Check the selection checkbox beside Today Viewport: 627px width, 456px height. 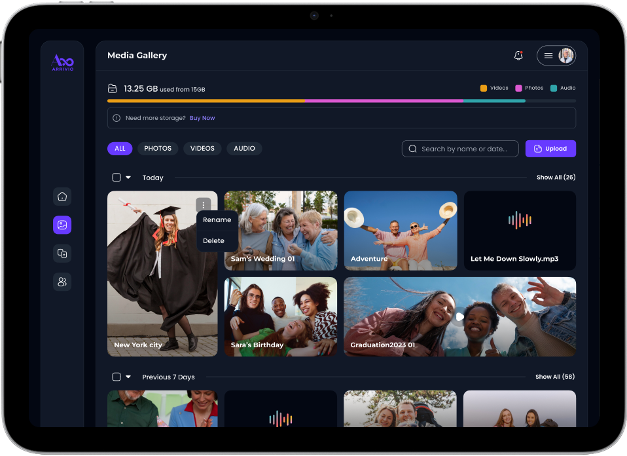coord(116,177)
